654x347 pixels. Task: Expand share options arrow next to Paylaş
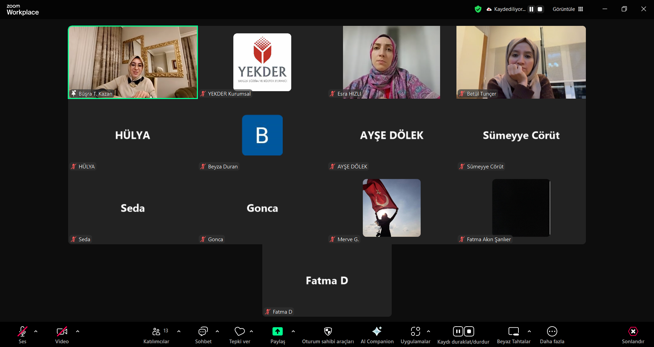point(293,331)
